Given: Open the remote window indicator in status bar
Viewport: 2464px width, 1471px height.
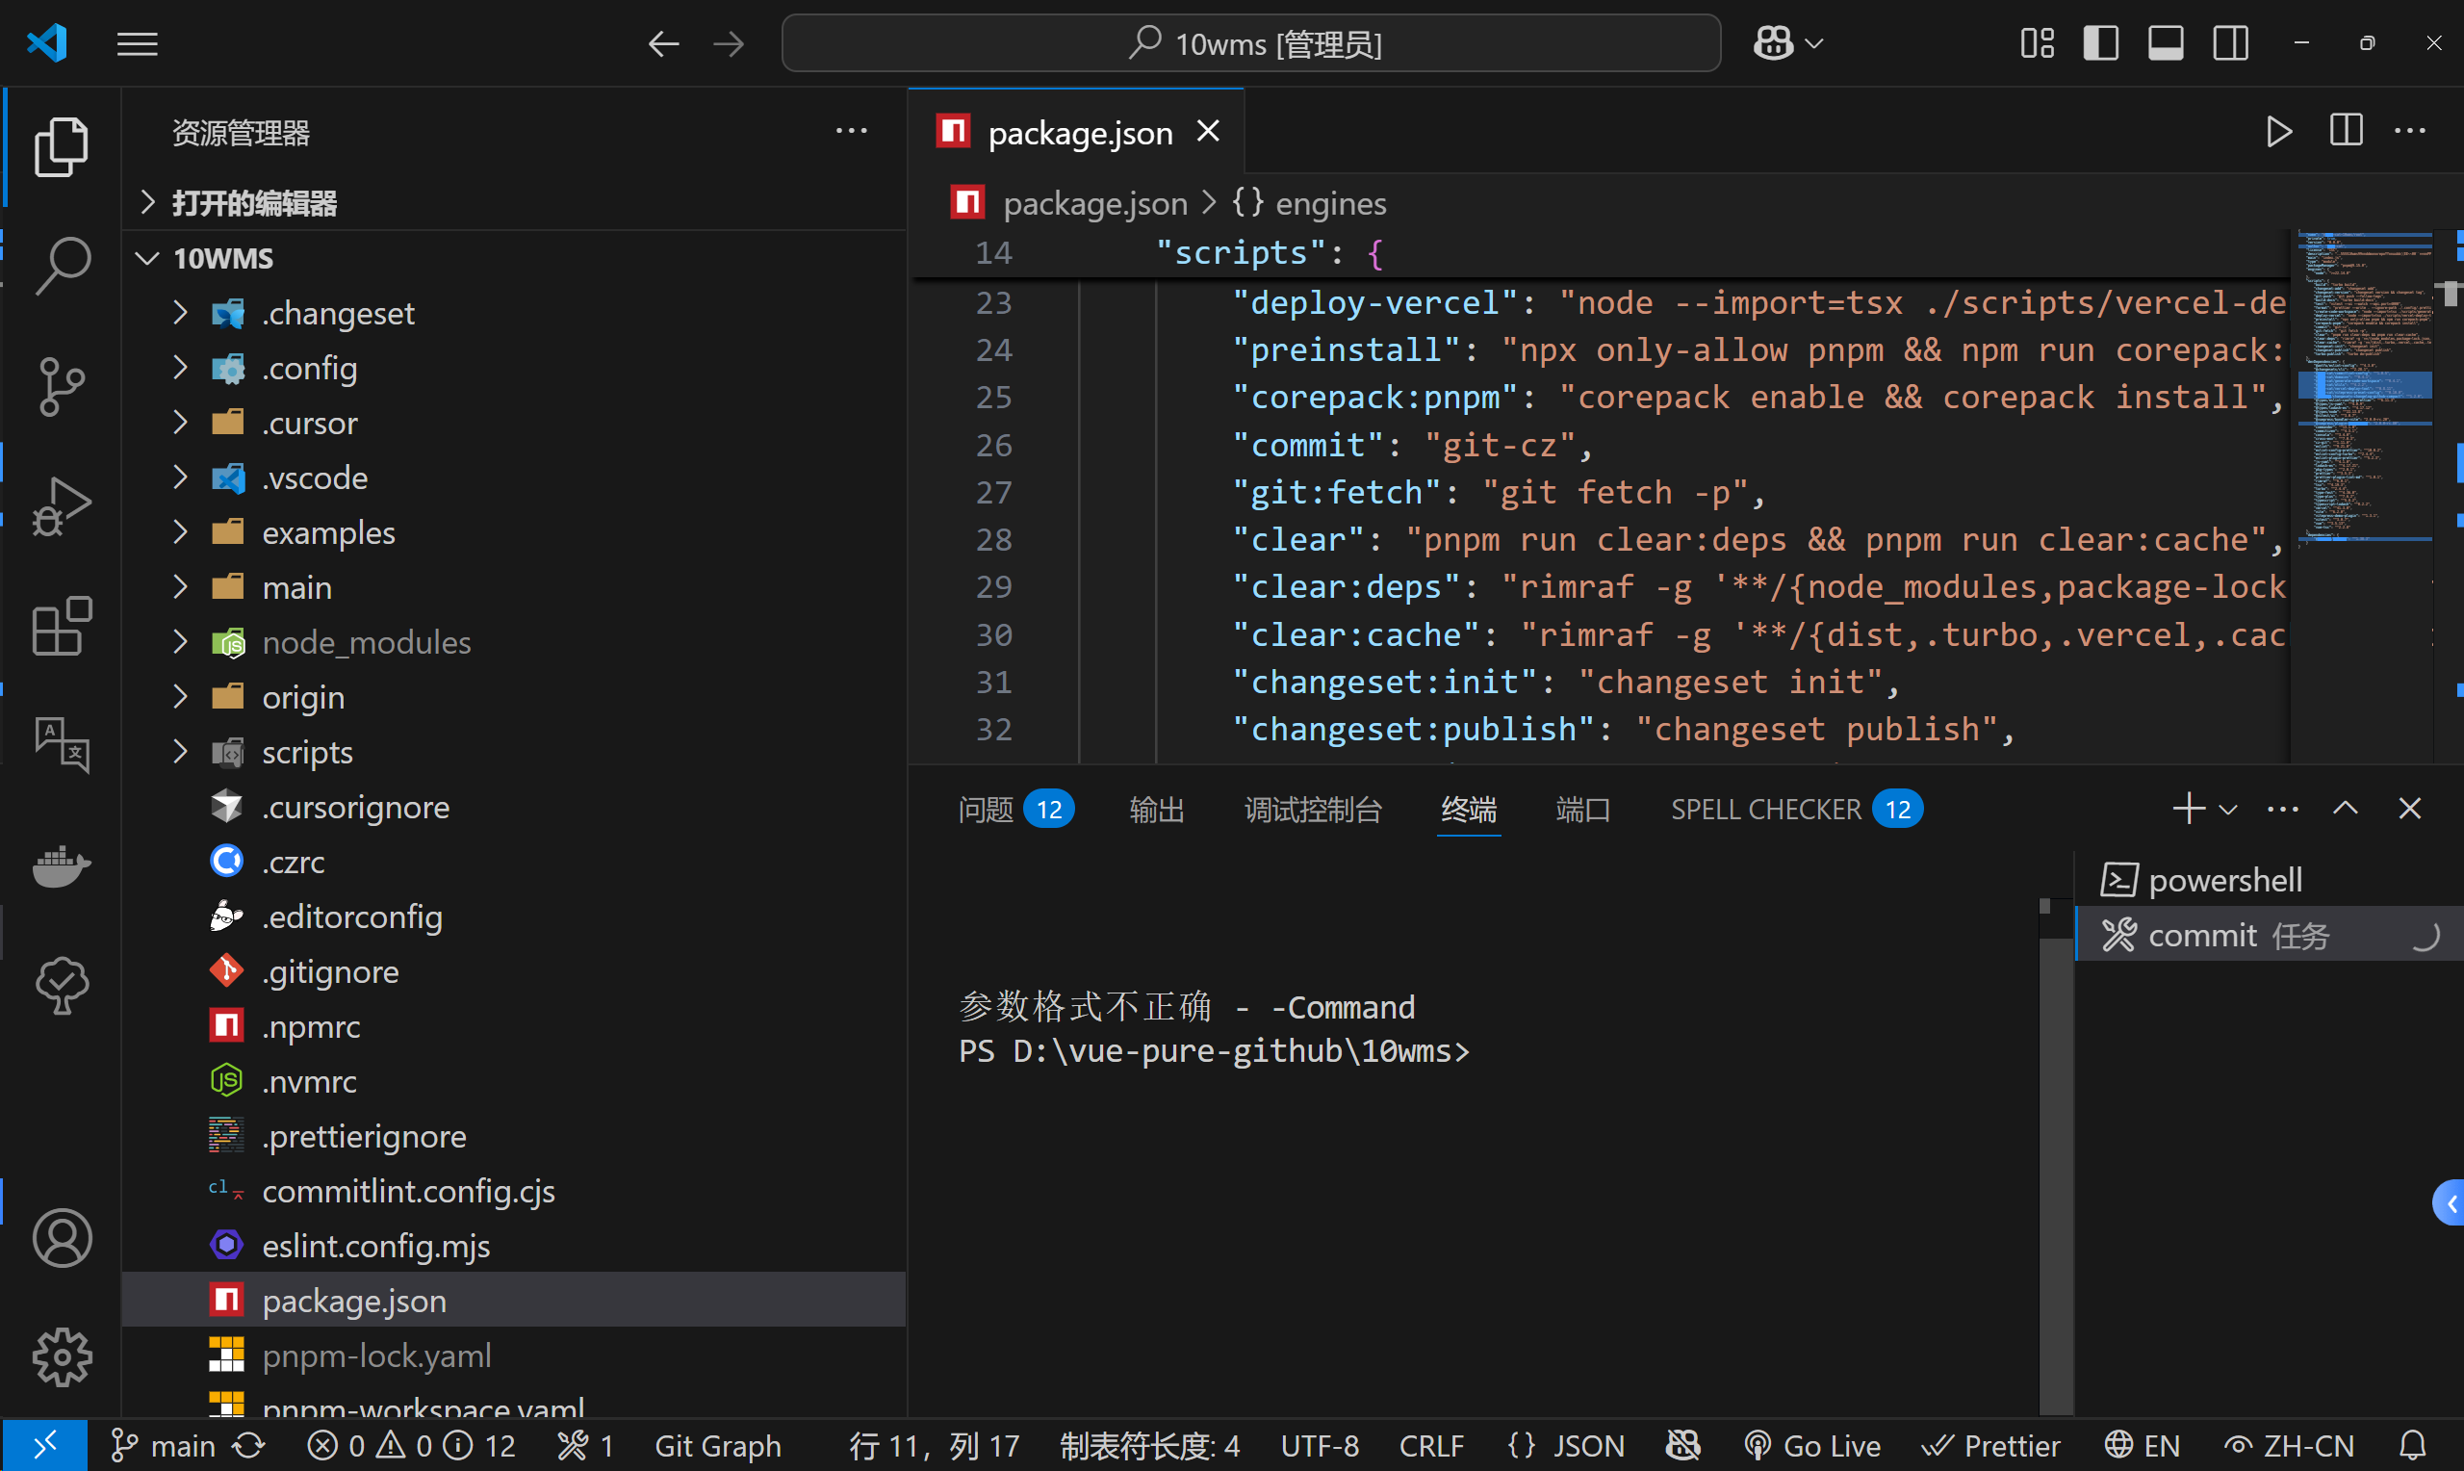Looking at the screenshot, I should pyautogui.click(x=44, y=1445).
